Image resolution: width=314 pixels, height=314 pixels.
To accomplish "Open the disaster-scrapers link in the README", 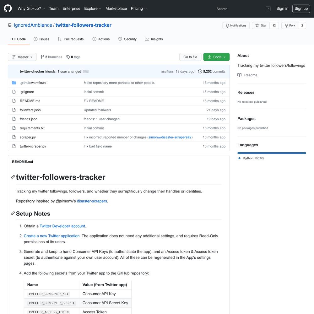I will [92, 201].
